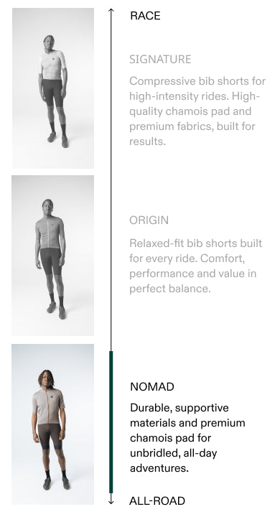Click the ORIGIN heading
The image size is (280, 517).
pos(149,220)
